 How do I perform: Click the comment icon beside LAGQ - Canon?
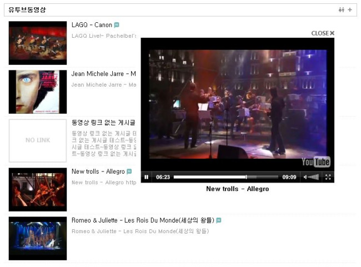[117, 25]
